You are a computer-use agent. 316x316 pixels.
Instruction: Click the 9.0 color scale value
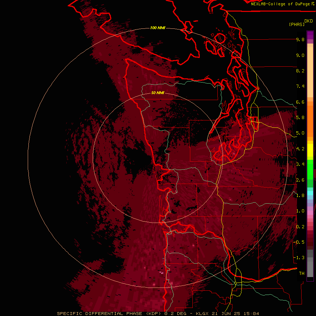(300, 55)
